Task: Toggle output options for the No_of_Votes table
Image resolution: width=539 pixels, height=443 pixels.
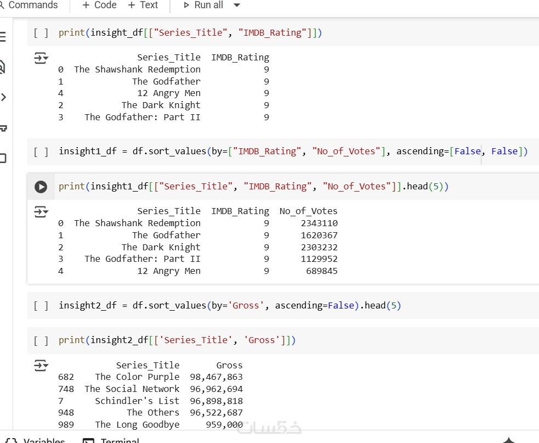Action: point(41,212)
